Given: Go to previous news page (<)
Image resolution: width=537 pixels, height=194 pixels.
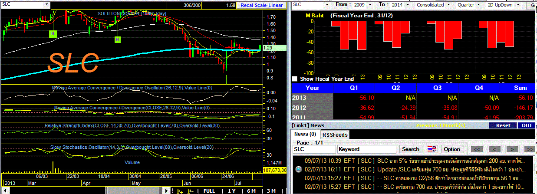Looking at the screenshot, I should click(495, 149).
